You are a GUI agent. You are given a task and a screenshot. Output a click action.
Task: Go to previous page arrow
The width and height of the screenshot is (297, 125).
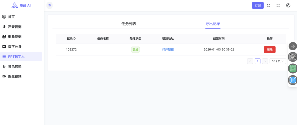tap(250, 61)
